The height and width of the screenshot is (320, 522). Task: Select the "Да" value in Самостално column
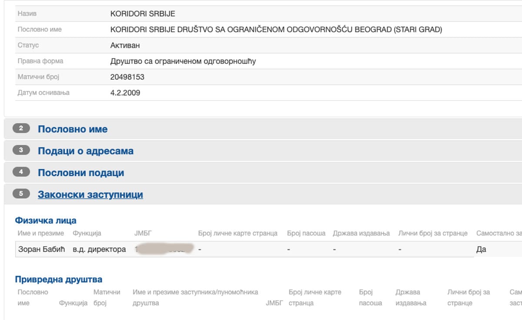(x=481, y=249)
